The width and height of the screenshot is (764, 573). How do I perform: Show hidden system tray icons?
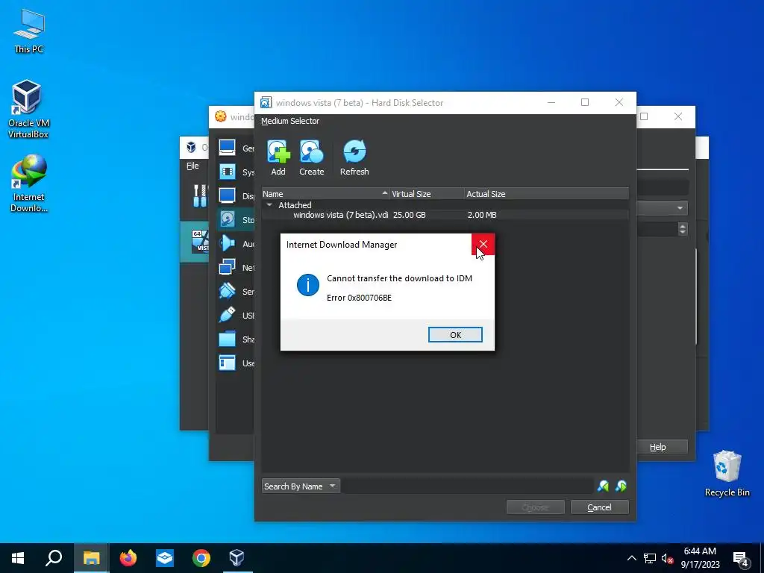(631, 558)
